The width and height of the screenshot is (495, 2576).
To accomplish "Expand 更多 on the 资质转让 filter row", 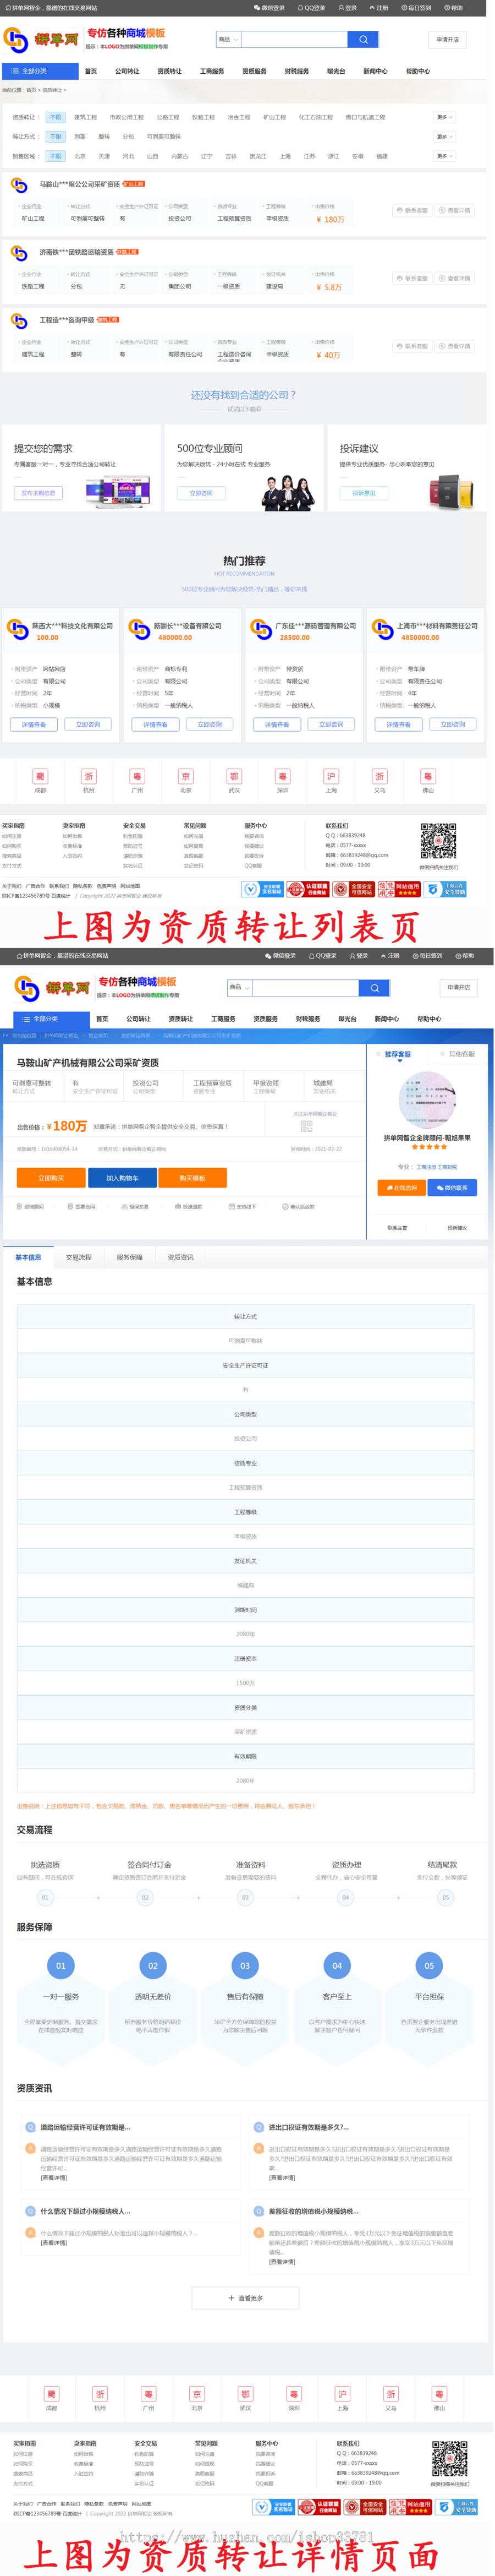I will [x=444, y=117].
